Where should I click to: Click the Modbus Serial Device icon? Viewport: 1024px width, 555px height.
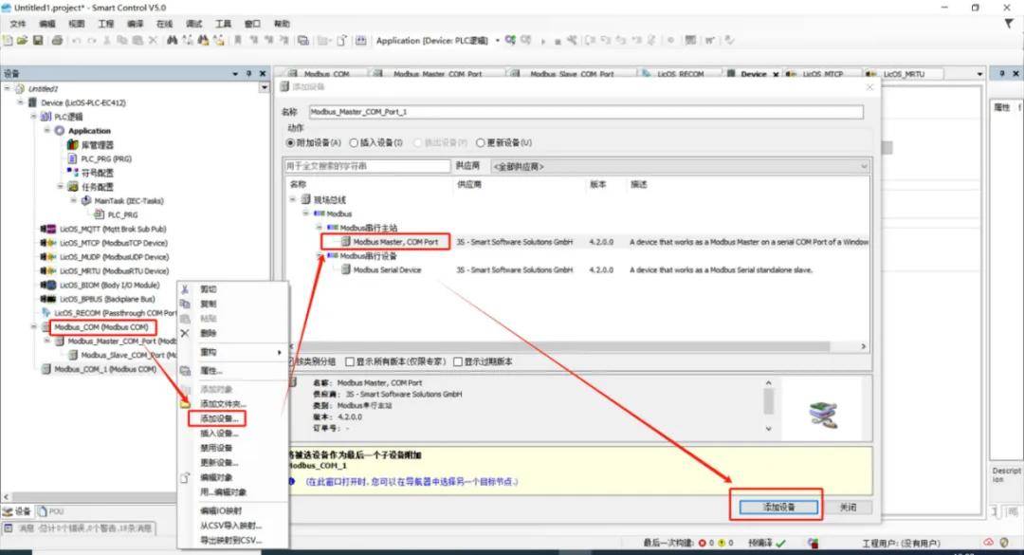[345, 270]
